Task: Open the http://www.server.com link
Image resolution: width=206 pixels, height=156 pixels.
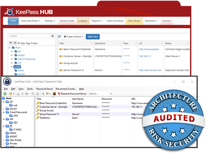Action: (x=150, y=70)
